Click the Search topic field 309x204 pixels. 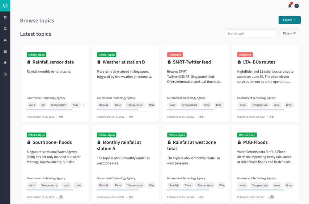click(x=251, y=33)
